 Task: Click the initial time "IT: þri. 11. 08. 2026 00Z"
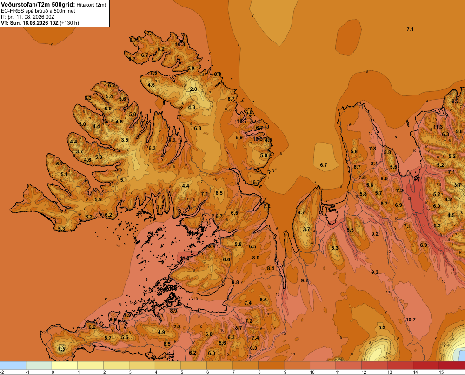[28, 17]
